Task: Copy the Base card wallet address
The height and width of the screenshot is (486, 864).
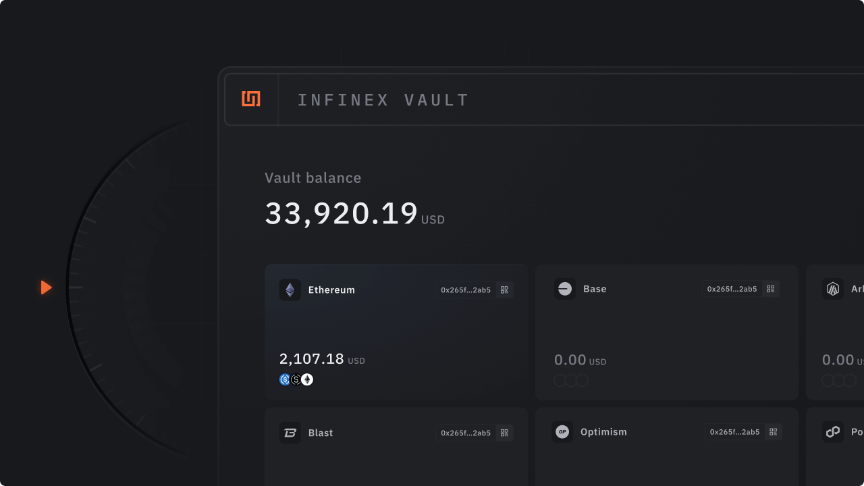Action: (732, 289)
